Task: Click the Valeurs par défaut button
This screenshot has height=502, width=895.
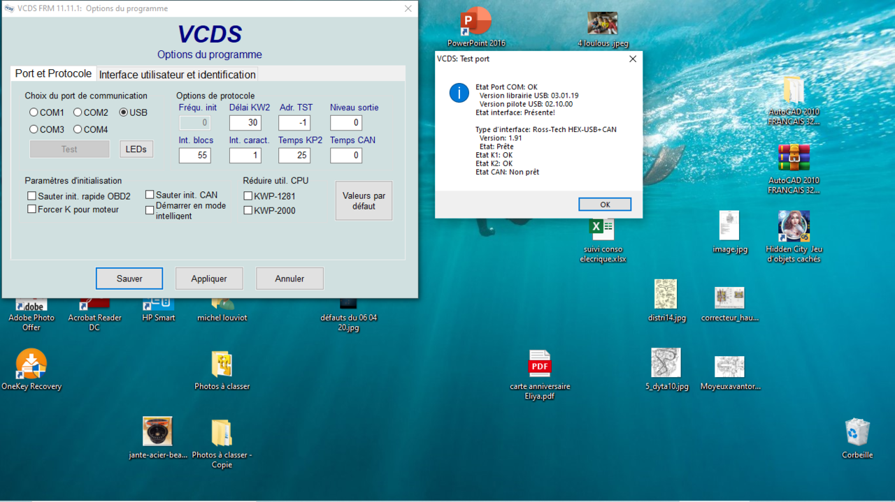Action: click(x=364, y=201)
